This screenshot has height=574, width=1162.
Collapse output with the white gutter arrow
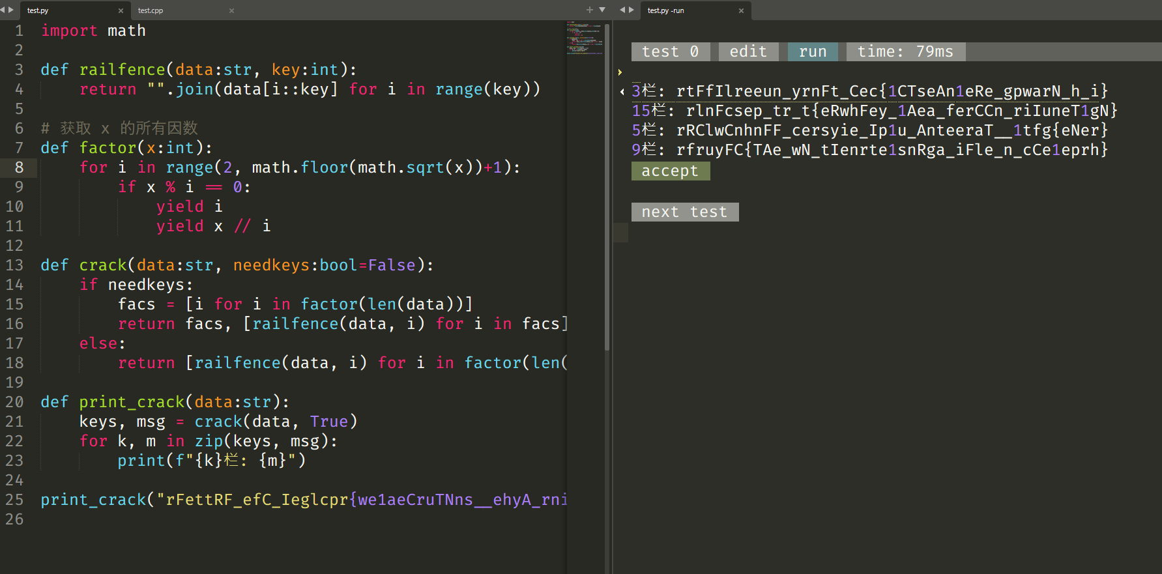point(622,92)
